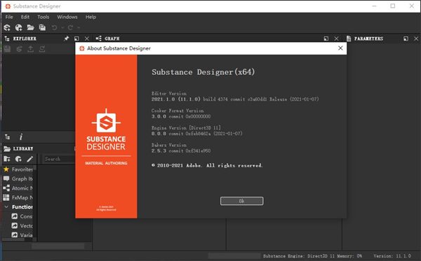Viewport: 421px width, 261px height.
Task: Close the Parameters panel
Action: (x=416, y=38)
